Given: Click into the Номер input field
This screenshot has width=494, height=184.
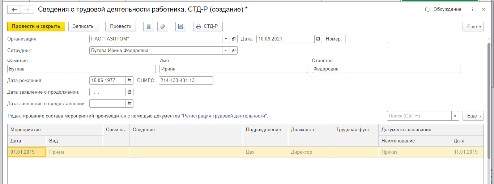Looking at the screenshot, I should click(367, 39).
